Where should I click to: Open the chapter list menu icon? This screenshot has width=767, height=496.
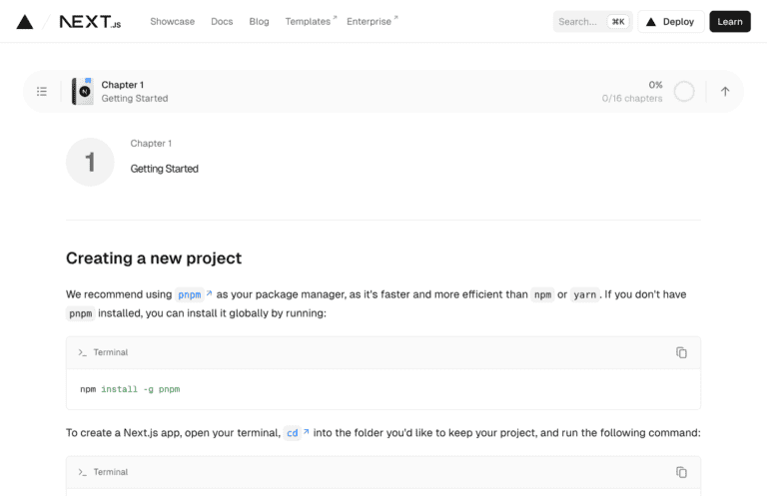click(x=42, y=92)
